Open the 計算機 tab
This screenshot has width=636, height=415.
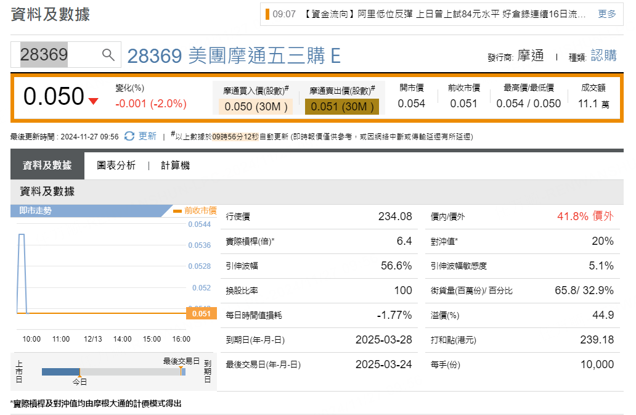175,165
